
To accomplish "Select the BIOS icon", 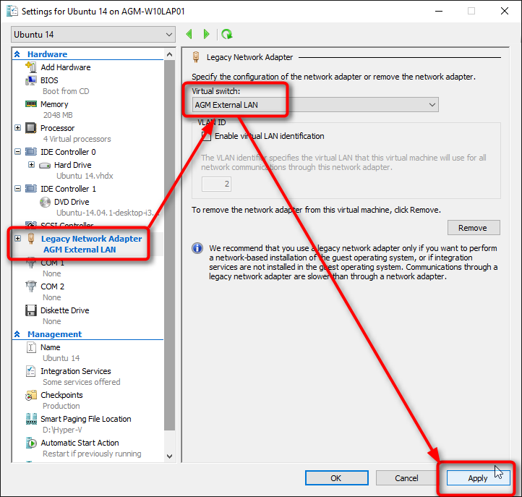I will tap(31, 80).
